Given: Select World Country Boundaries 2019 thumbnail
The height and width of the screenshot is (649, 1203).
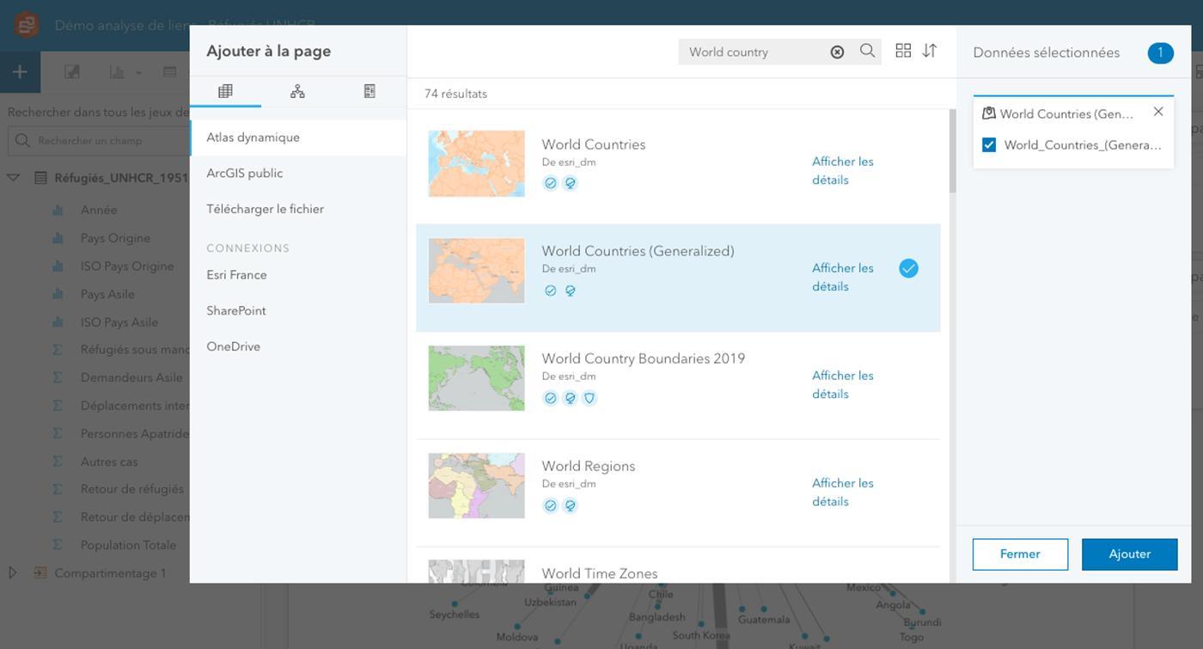Looking at the screenshot, I should click(477, 378).
